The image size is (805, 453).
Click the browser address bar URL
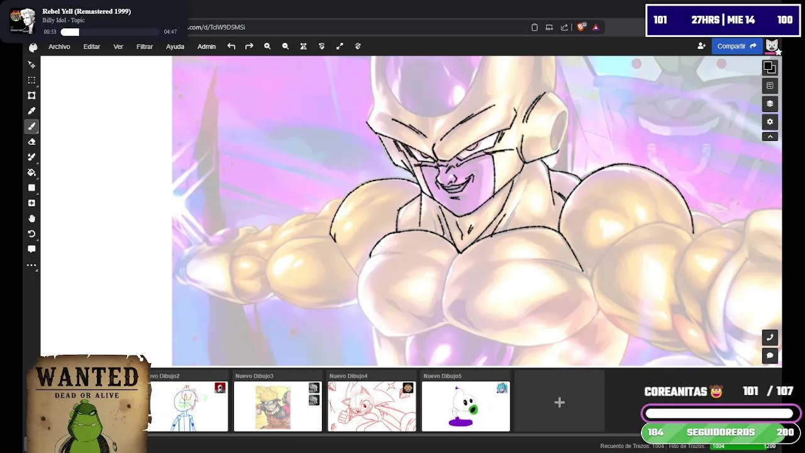pyautogui.click(x=217, y=27)
